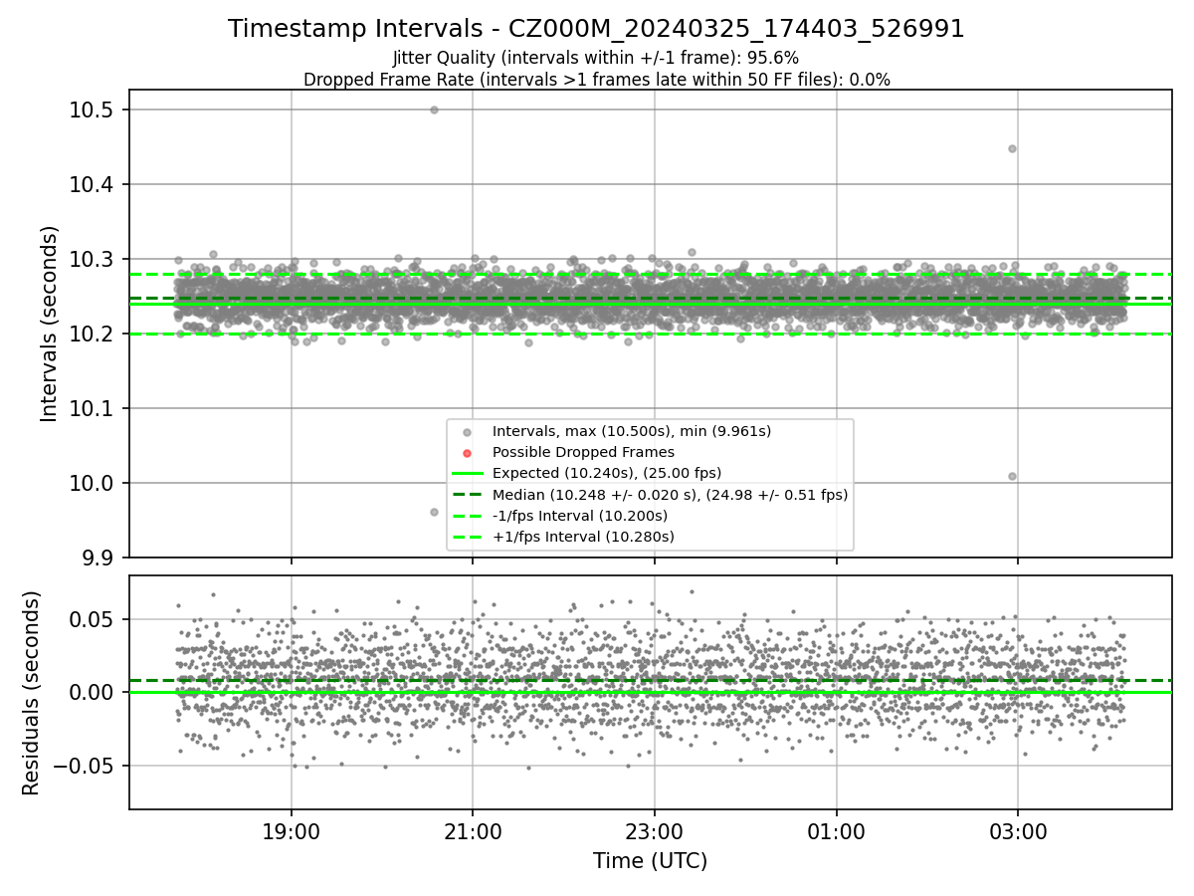Click the gray Intervals marker in legend
The image size is (1194, 896).
tap(468, 432)
